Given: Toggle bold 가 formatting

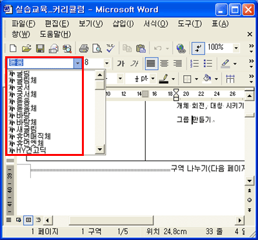Looking at the screenshot, I should tap(121, 63).
